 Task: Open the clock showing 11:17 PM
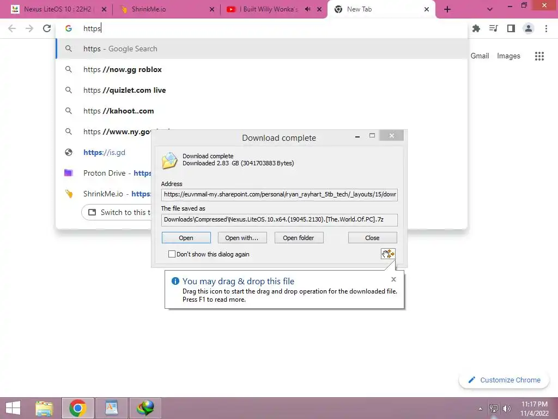[x=534, y=409]
